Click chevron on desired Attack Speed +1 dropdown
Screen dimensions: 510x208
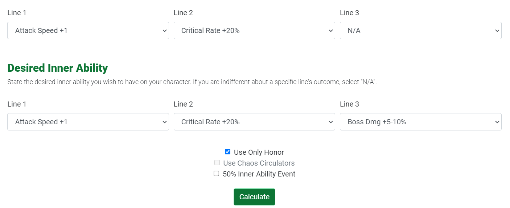click(164, 122)
